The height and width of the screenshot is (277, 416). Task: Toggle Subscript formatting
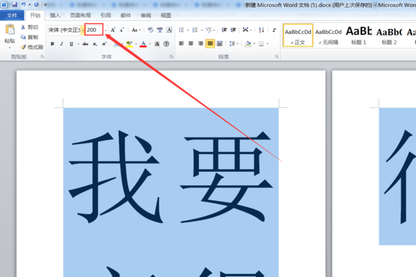(x=95, y=44)
